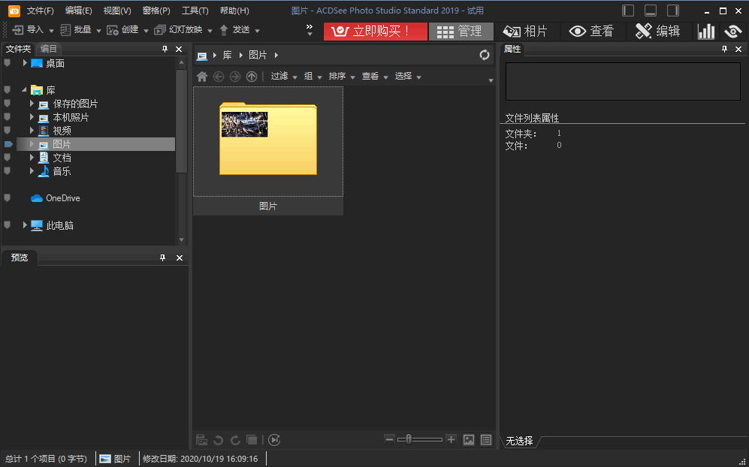The width and height of the screenshot is (749, 467).
Task: Rotate right icon in bottom toolbar
Action: pyautogui.click(x=235, y=440)
